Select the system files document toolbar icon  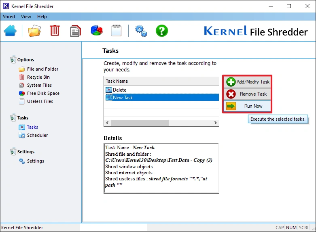click(x=75, y=31)
